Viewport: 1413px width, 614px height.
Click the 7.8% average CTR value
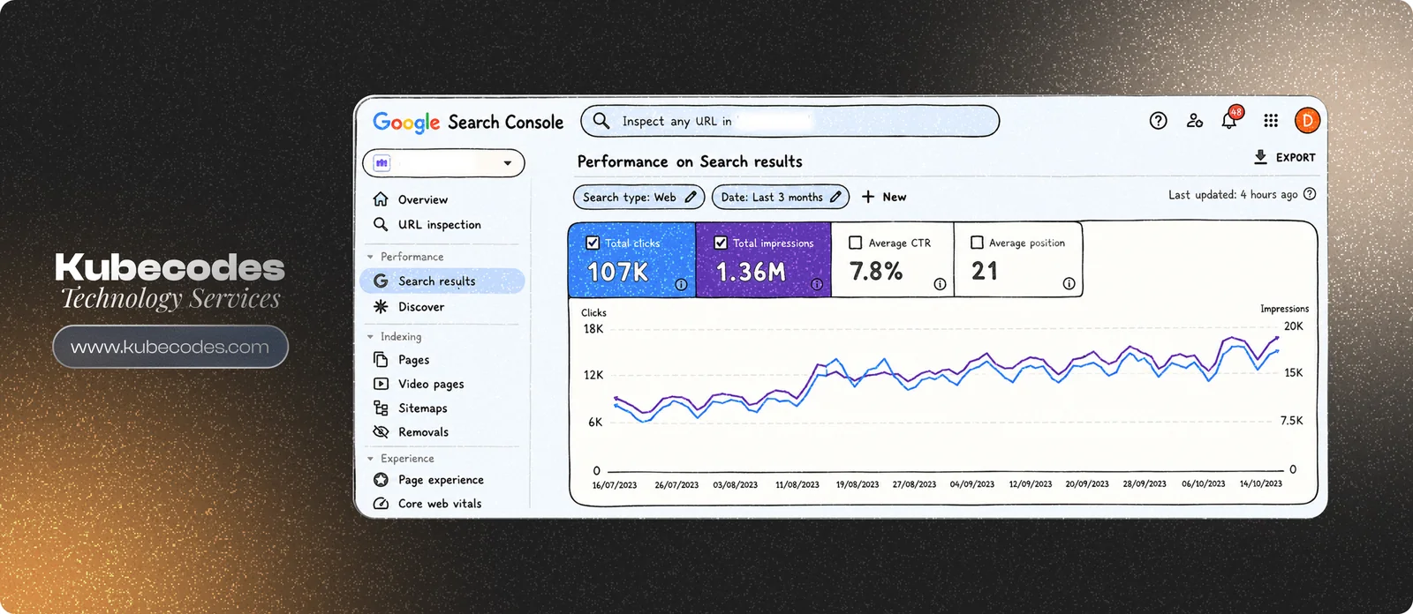coord(876,271)
